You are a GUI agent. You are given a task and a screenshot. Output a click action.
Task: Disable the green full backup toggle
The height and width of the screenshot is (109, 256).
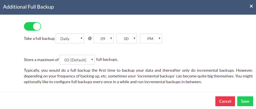click(33, 26)
